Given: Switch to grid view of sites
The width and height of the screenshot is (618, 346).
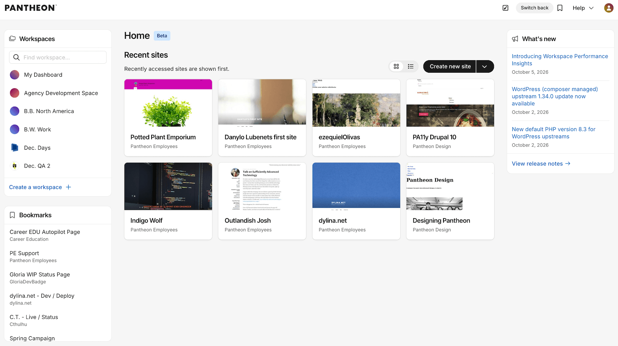Looking at the screenshot, I should 396,66.
